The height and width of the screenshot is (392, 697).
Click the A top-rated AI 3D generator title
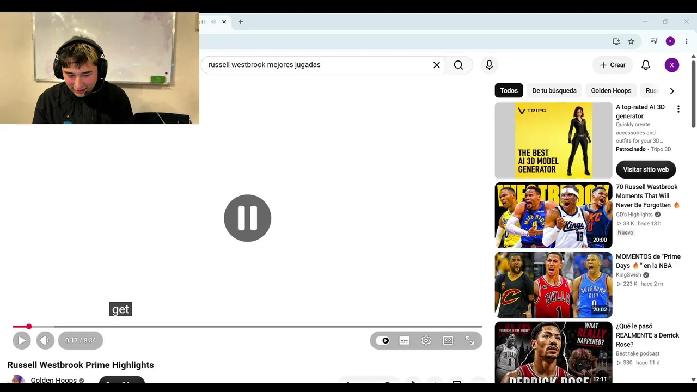[640, 112]
